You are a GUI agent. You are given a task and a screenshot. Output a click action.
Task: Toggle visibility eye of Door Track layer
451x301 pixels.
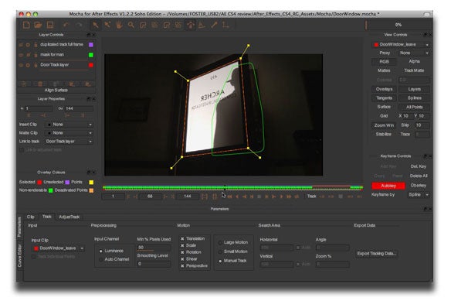coord(21,65)
